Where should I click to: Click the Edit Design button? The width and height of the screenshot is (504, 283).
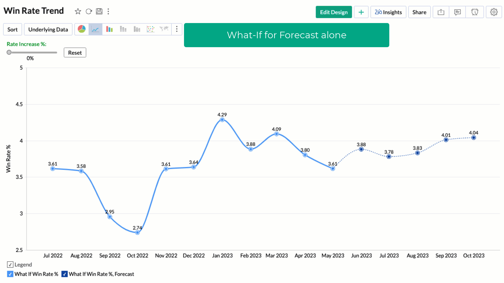click(334, 12)
